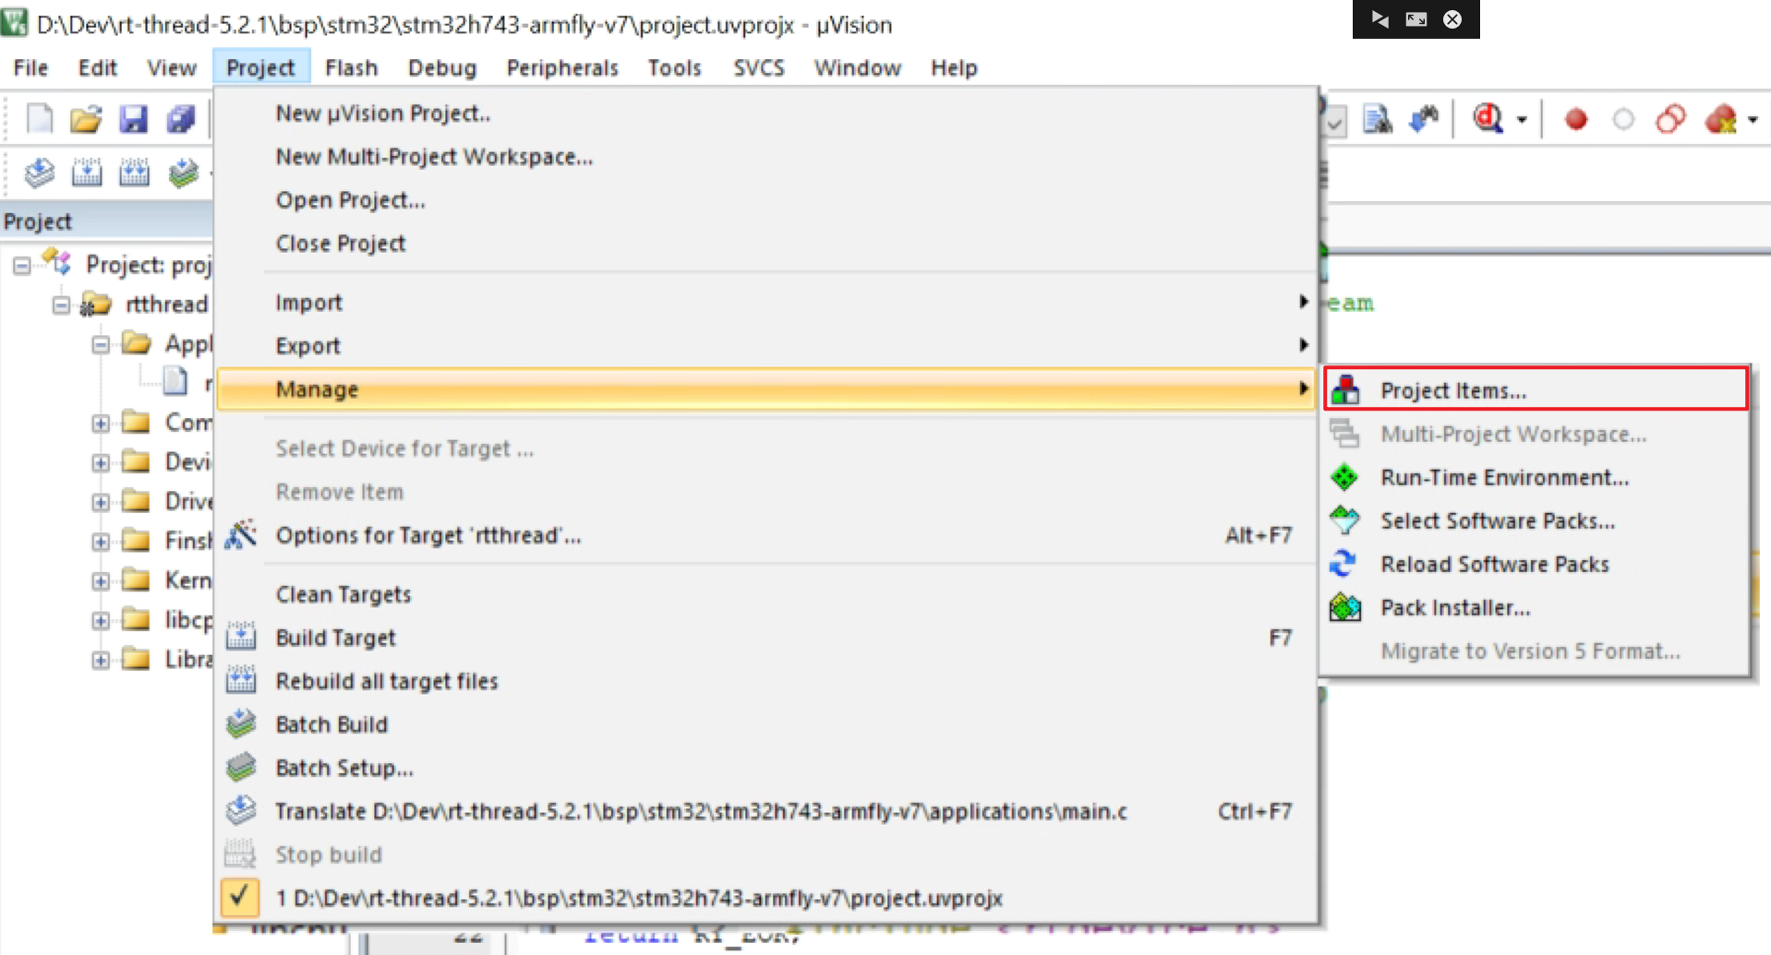
Task: Rebuild all target files from the toolbar
Action: click(x=134, y=173)
